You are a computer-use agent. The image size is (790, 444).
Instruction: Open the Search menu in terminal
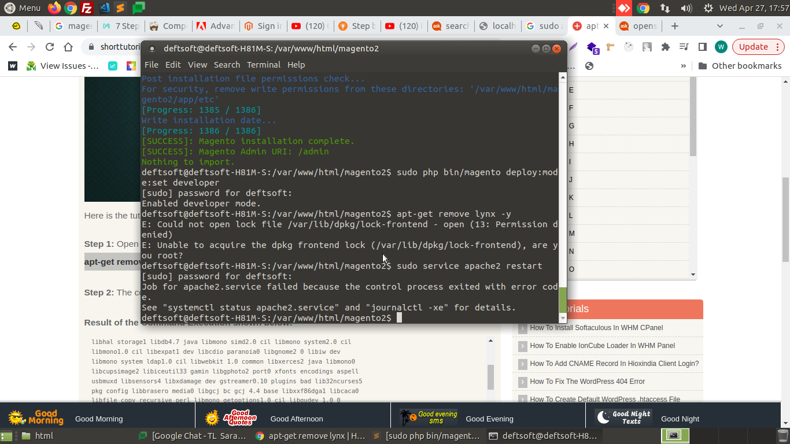click(227, 65)
